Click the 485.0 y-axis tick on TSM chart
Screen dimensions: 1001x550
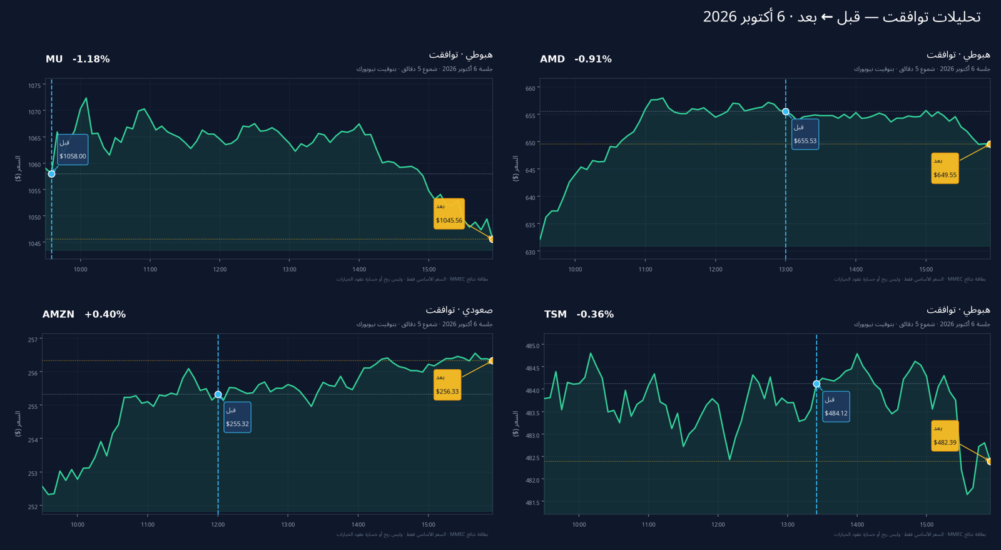(x=532, y=345)
